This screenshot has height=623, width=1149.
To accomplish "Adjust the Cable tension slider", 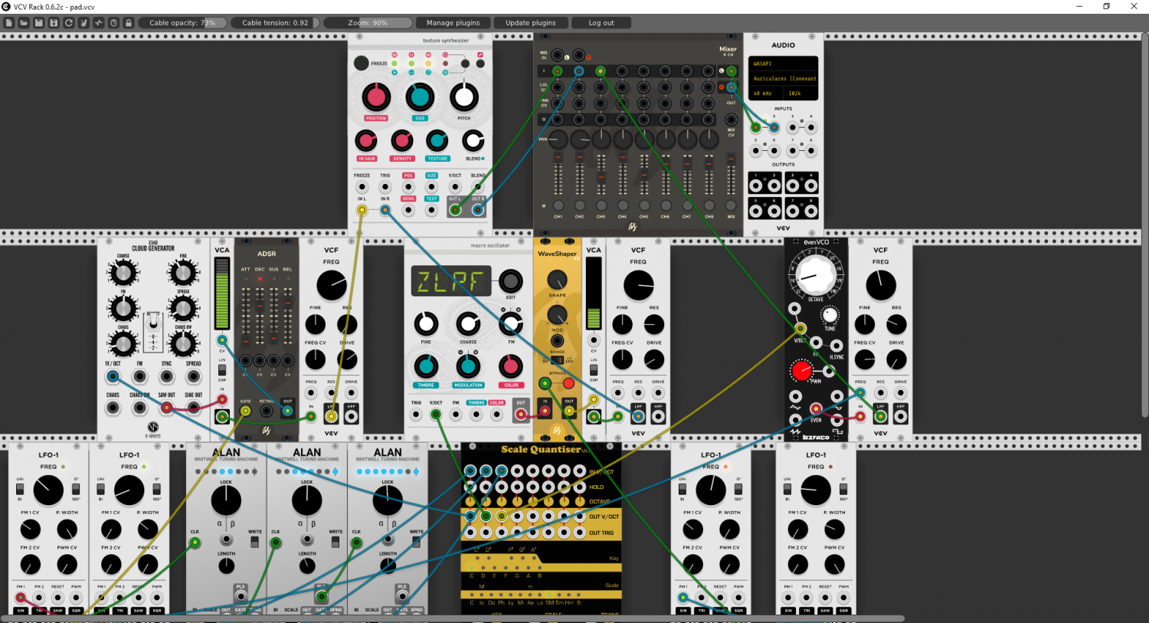I will (x=275, y=23).
